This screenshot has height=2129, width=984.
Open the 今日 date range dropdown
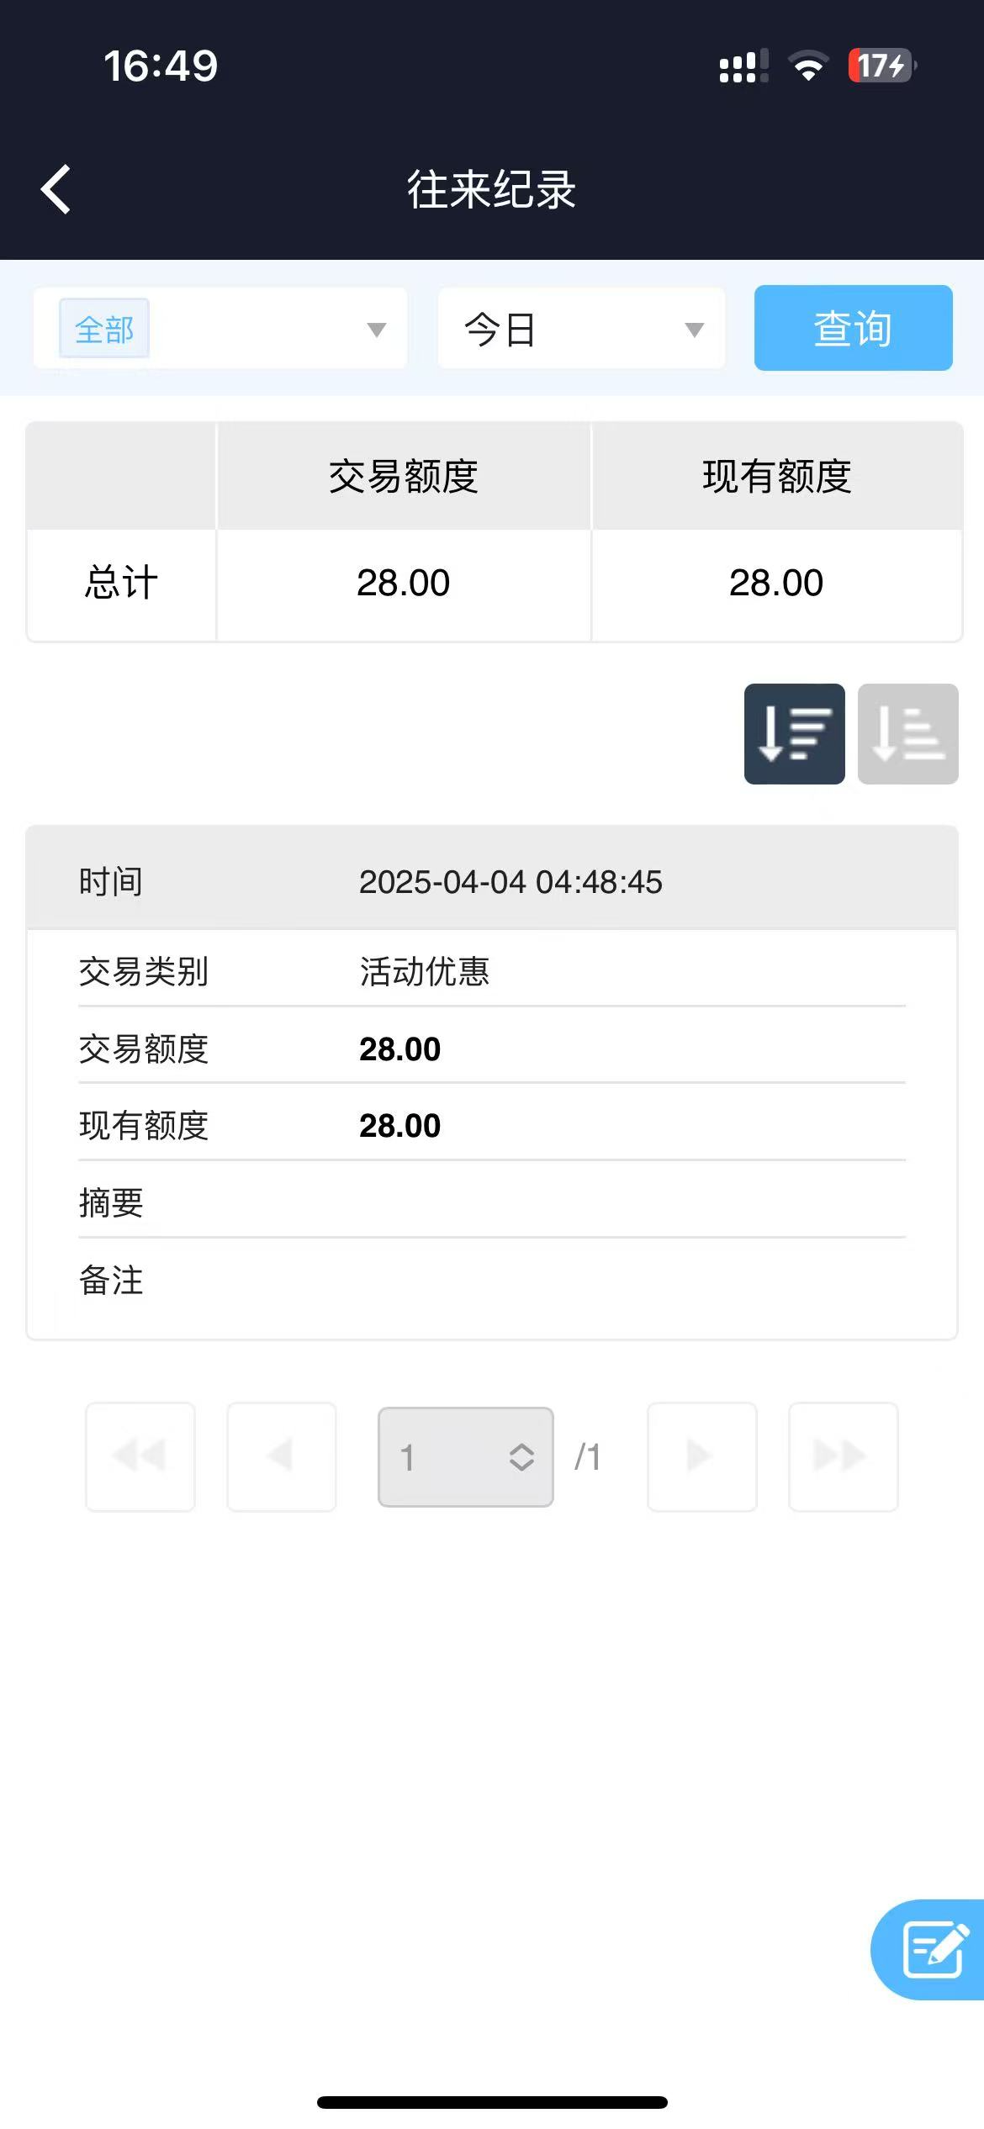[x=581, y=329]
